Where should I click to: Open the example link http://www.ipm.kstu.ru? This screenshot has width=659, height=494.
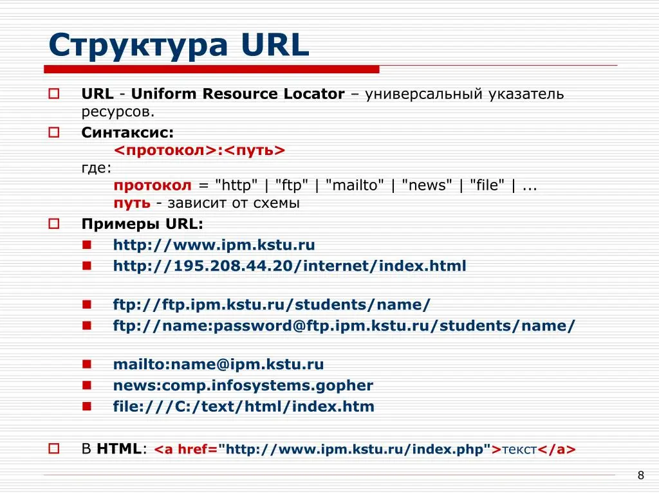(x=214, y=245)
